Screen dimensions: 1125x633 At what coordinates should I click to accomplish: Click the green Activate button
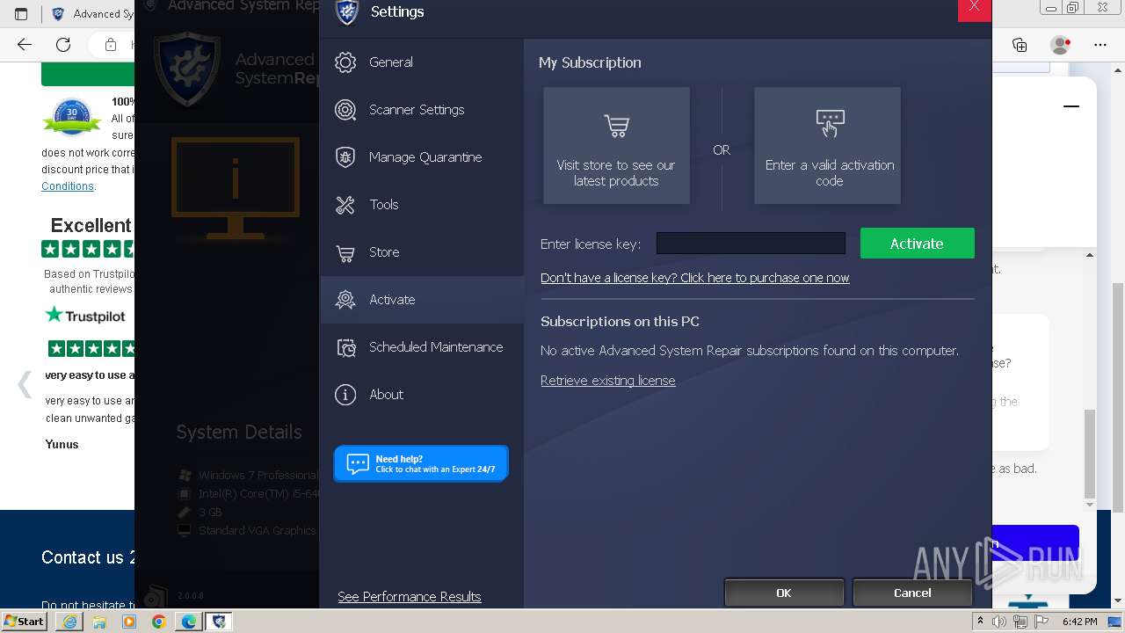click(917, 244)
